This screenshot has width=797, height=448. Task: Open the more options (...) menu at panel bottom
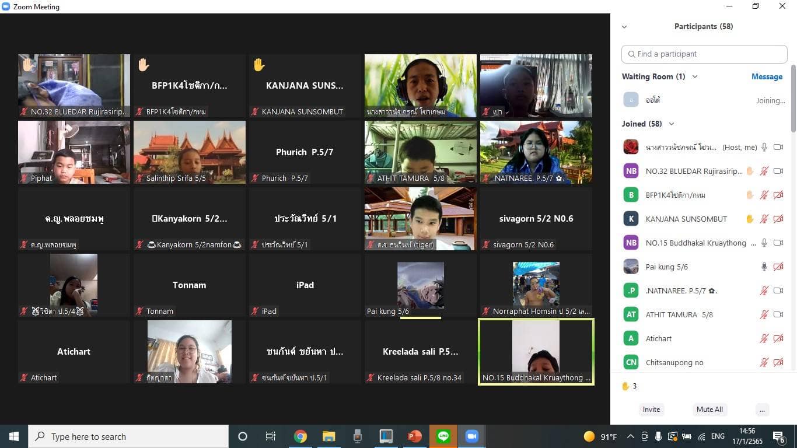[x=762, y=409]
